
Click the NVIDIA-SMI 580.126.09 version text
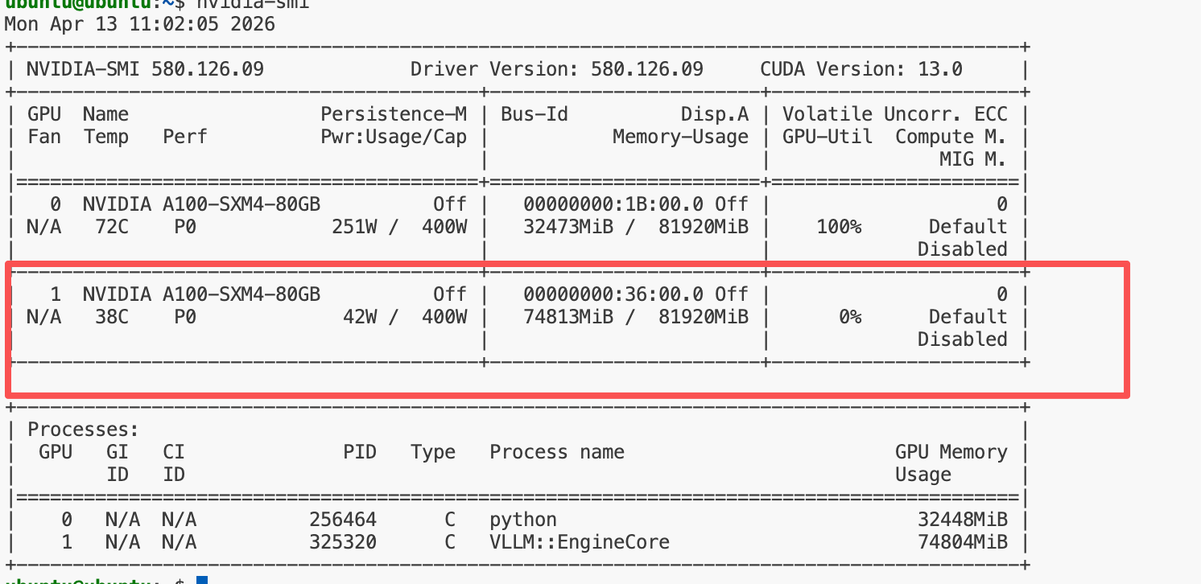pyautogui.click(x=145, y=69)
